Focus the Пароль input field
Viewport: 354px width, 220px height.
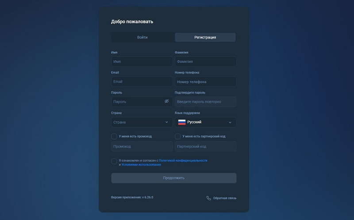coord(142,102)
